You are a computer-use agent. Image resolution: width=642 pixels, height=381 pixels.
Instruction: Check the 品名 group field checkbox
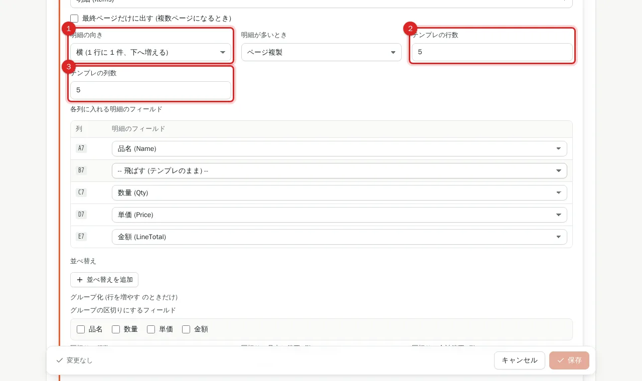pos(81,329)
